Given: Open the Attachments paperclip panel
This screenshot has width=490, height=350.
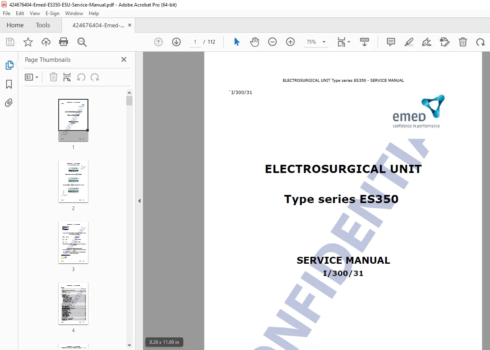Looking at the screenshot, I should [x=9, y=103].
